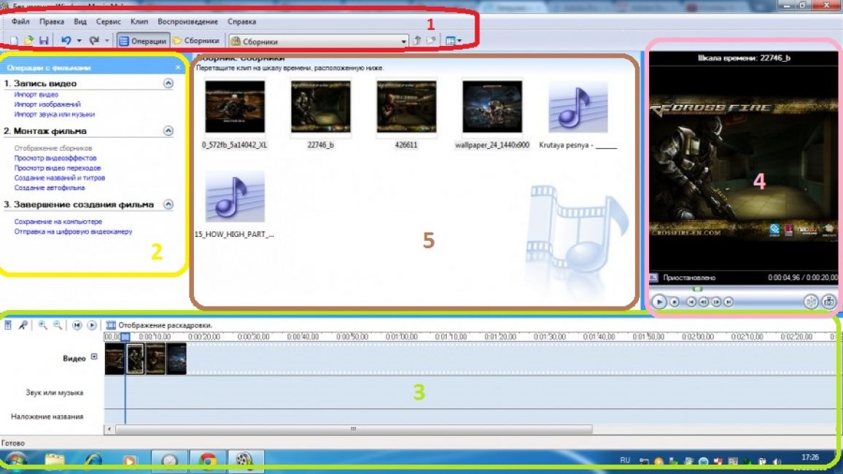Collapse the 'Запись видео' section
Viewport: 843px width, 474px height.
pyautogui.click(x=168, y=83)
